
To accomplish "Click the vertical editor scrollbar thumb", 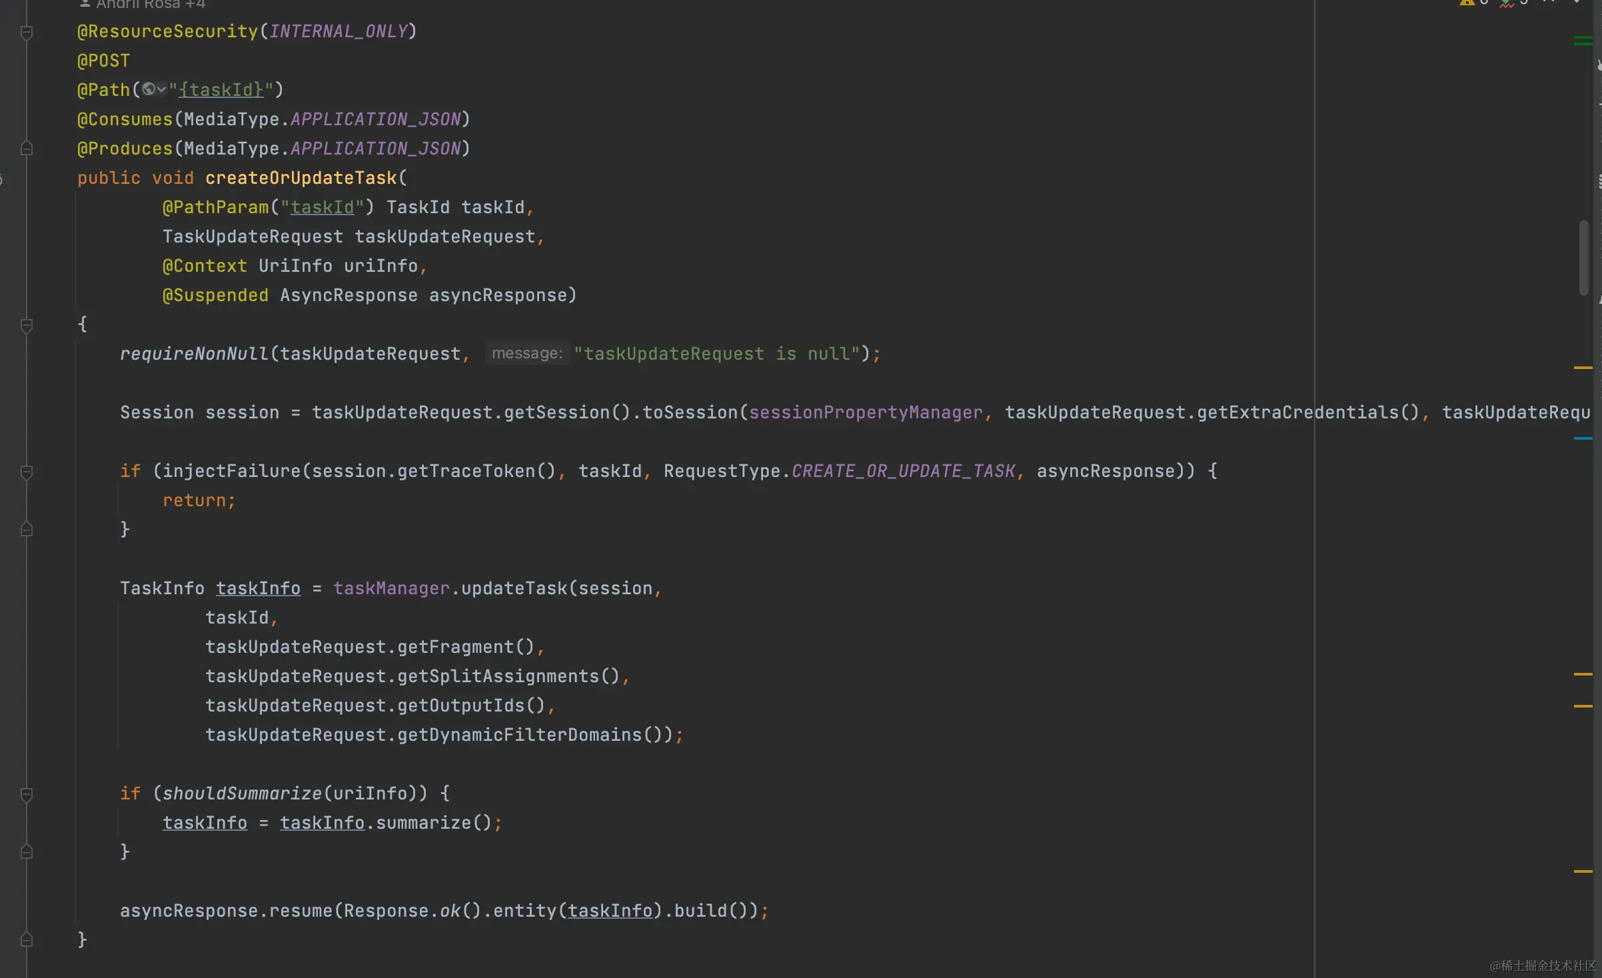I will point(1583,257).
